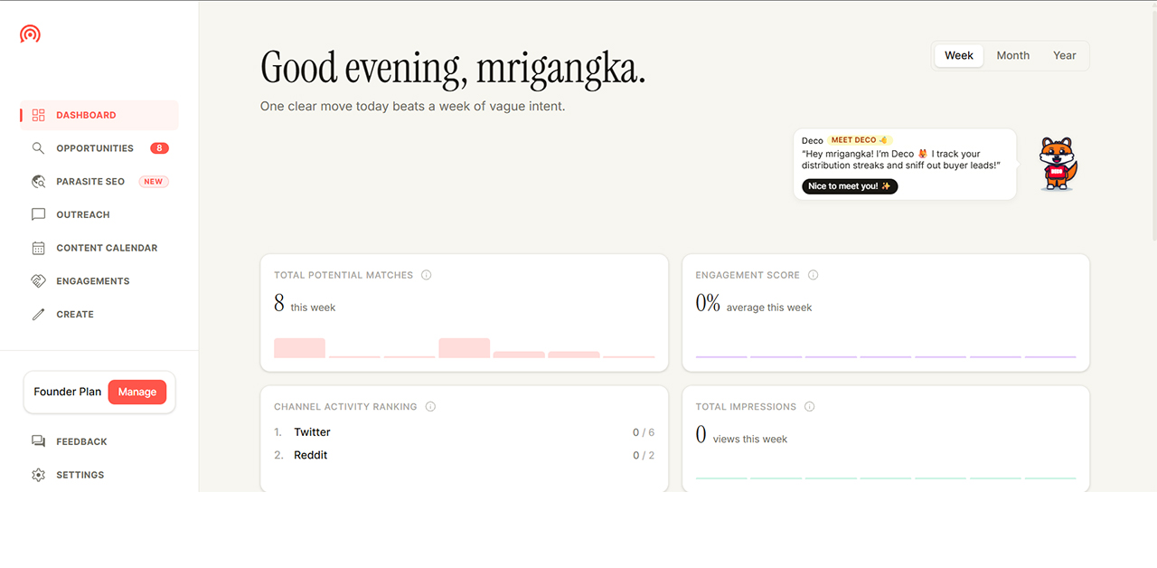Open the Content Calendar page
The height and width of the screenshot is (568, 1157).
point(99,248)
